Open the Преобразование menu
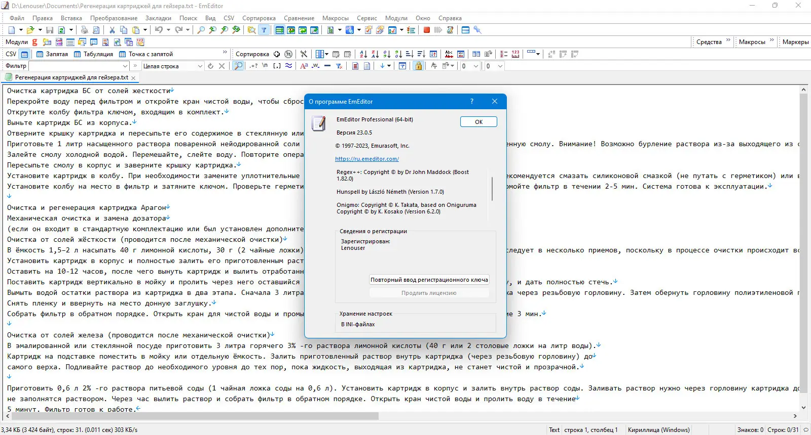The width and height of the screenshot is (811, 435). click(x=114, y=18)
